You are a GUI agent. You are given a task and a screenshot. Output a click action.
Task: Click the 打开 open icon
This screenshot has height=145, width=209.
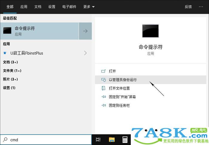[103, 71]
